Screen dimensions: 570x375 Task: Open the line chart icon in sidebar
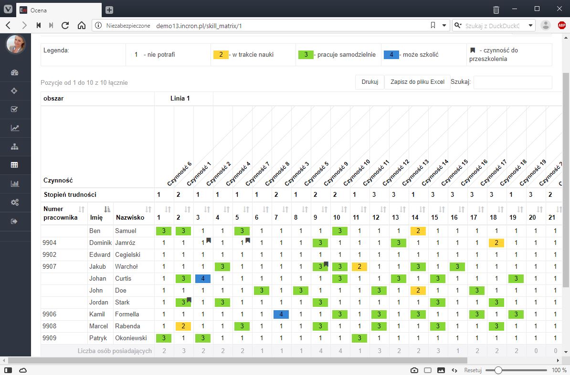(14, 128)
